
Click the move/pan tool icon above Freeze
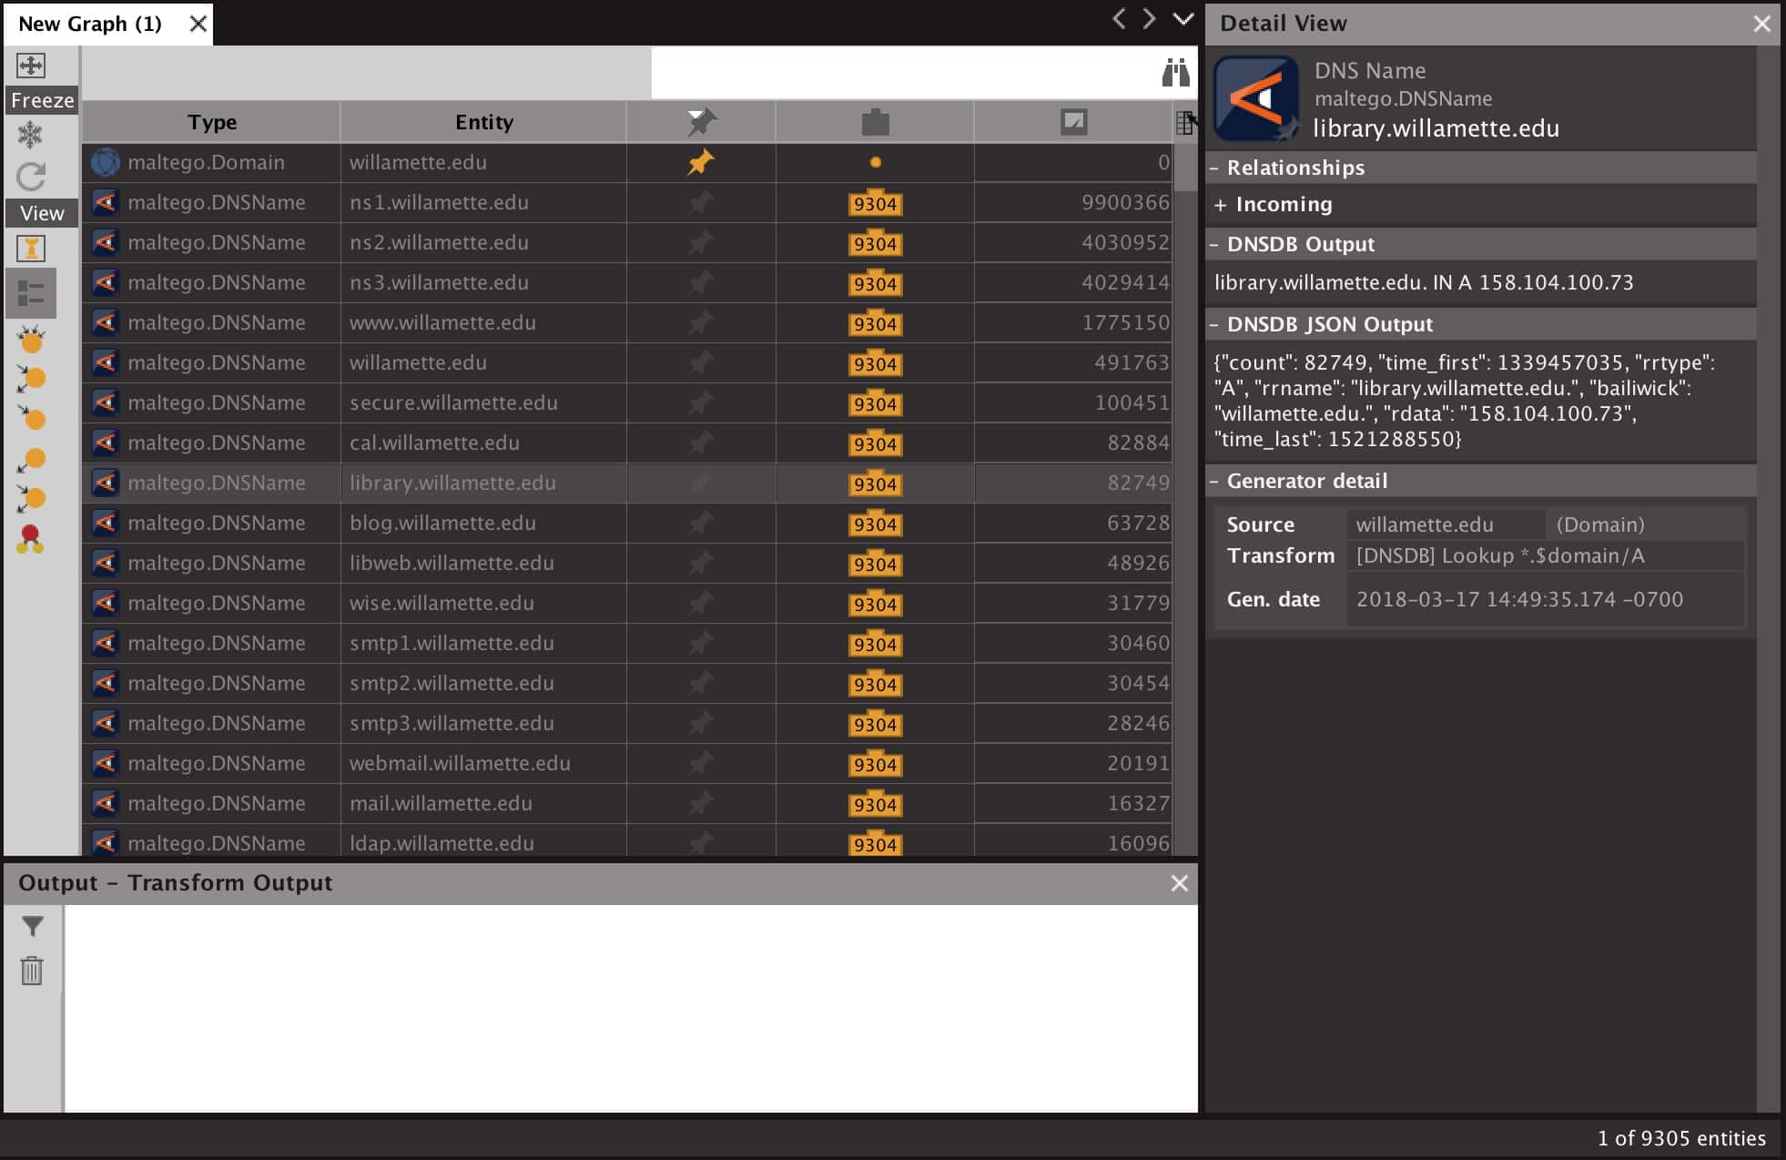31,65
